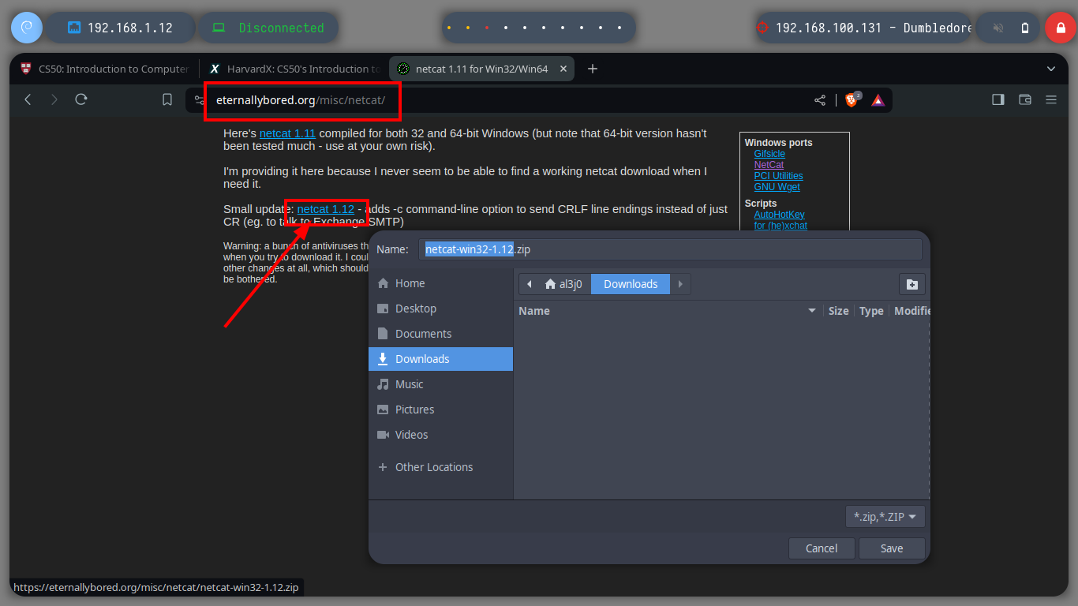Viewport: 1078px width, 606px height.
Task: Select Desktop in the dialog sidebar
Action: (x=440, y=309)
